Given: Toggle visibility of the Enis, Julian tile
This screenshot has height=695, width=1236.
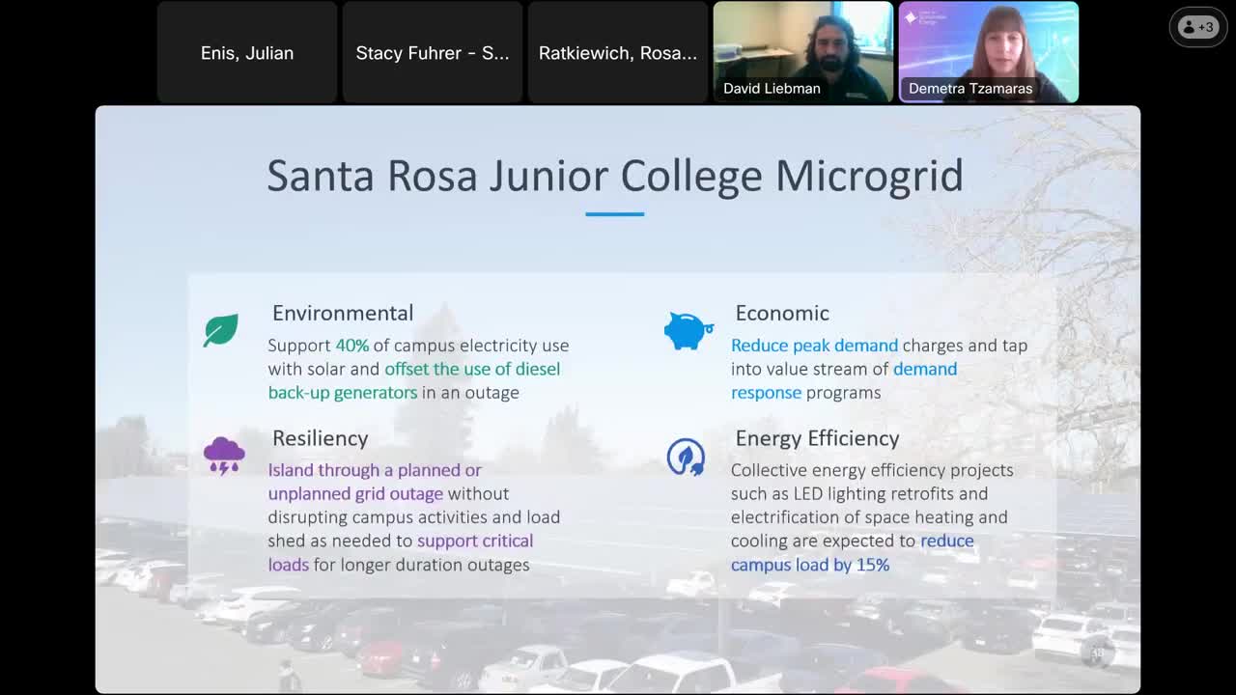Looking at the screenshot, I should (x=246, y=52).
